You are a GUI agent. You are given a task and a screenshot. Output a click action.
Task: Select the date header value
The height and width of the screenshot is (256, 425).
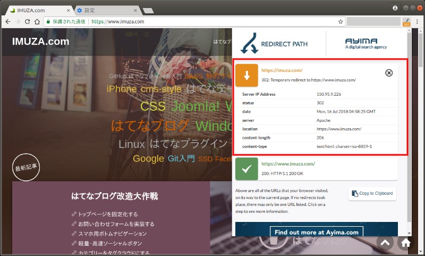pos(346,112)
